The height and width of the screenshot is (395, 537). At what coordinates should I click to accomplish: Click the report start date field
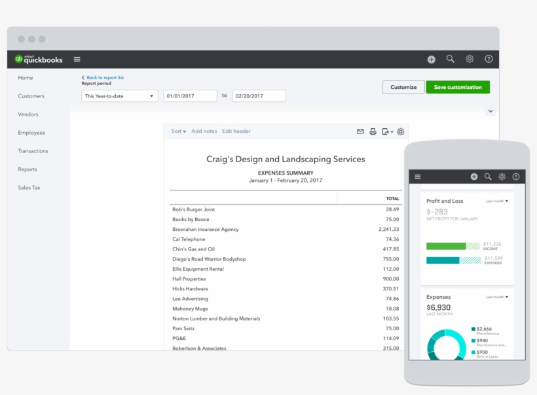point(190,95)
